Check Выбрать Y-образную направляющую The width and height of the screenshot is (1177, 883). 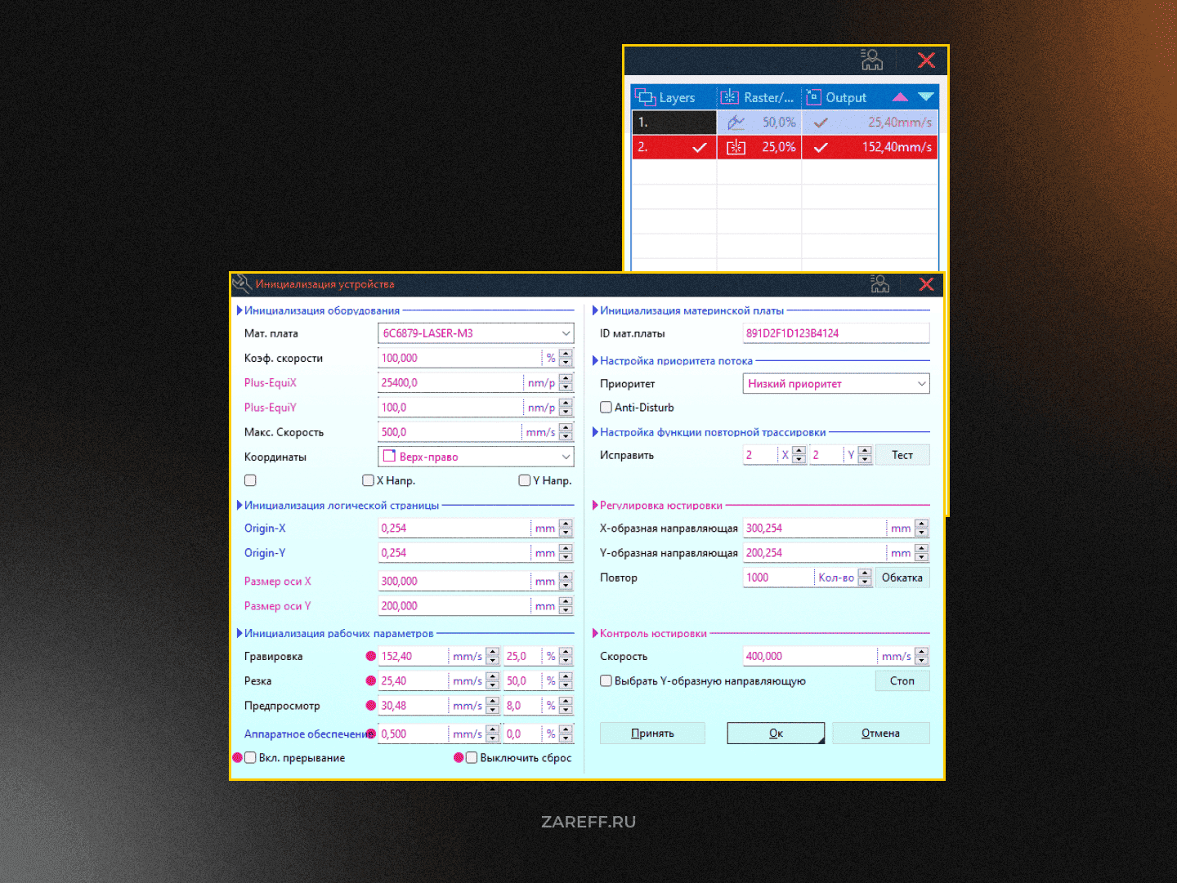(606, 680)
